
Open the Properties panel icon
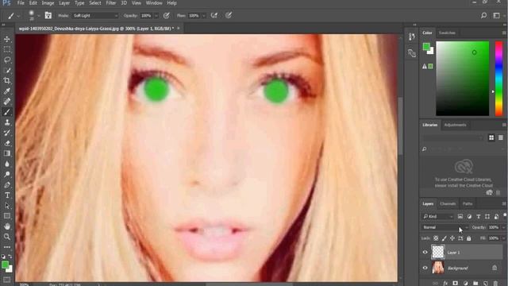(x=412, y=53)
